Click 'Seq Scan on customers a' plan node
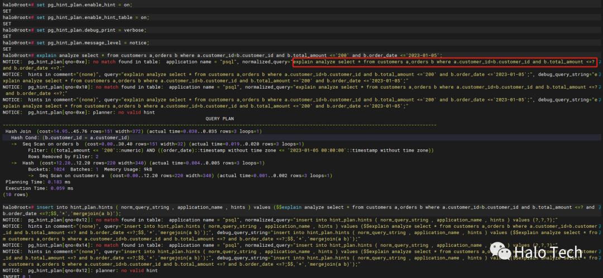Image resolution: width=603 pixels, height=278 pixels. [71, 175]
